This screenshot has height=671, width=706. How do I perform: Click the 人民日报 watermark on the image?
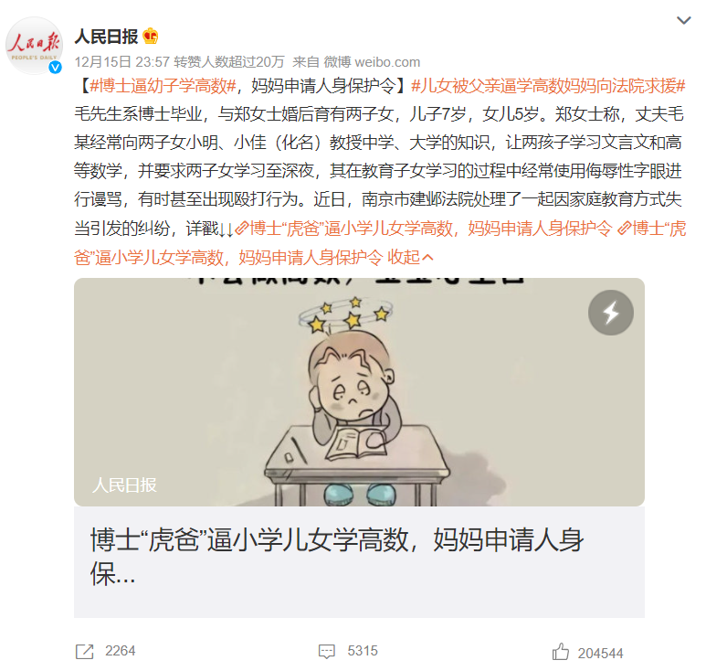point(124,485)
